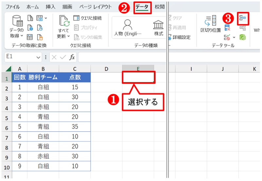Click the cell with value 35
The height and width of the screenshot is (181, 262).
(75, 126)
